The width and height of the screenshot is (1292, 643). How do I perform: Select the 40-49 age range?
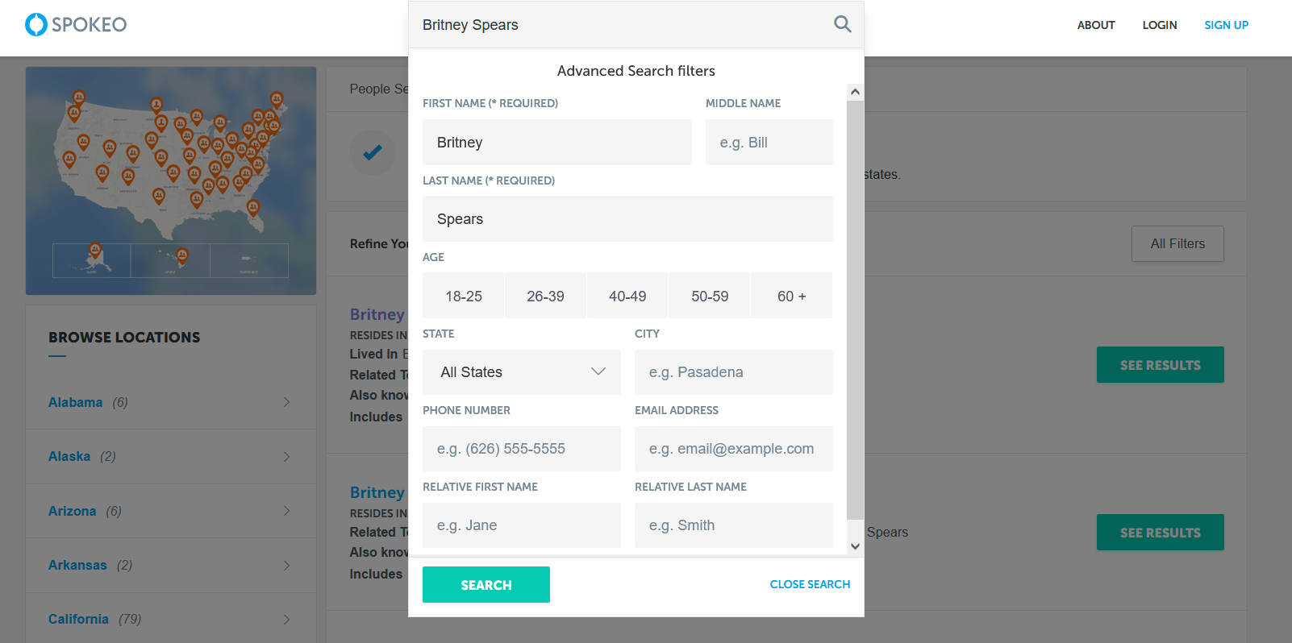[x=627, y=296]
